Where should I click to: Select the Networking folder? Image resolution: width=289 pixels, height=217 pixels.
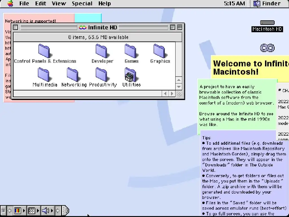tap(73, 75)
